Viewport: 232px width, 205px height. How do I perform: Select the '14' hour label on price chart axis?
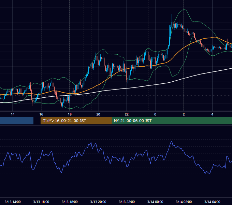pos(13,114)
